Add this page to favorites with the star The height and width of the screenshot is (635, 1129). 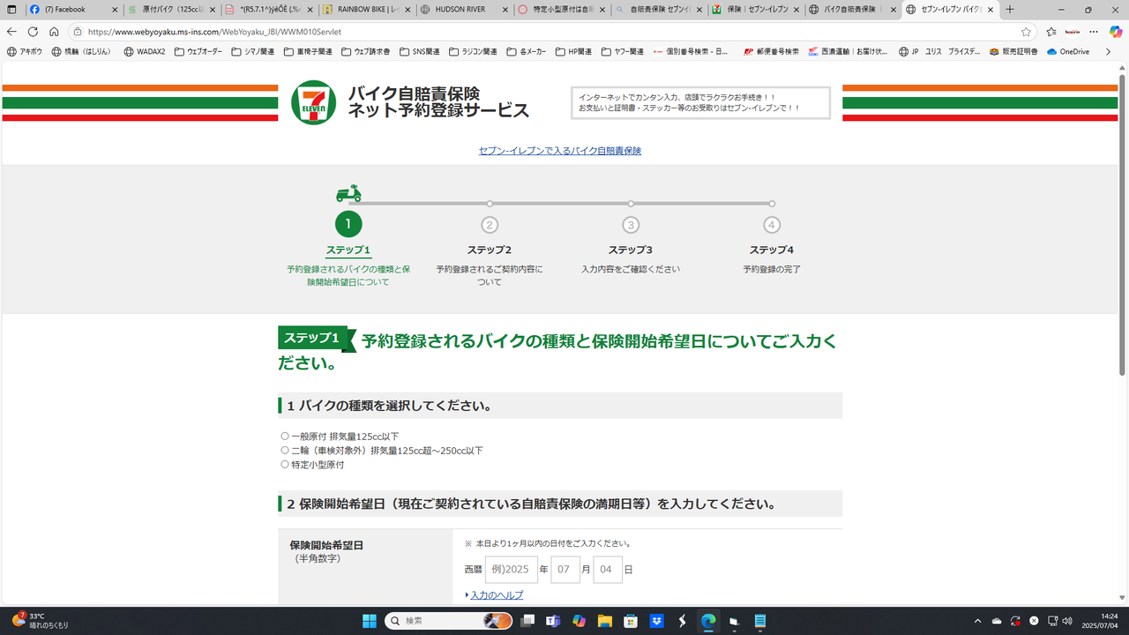pos(1026,32)
